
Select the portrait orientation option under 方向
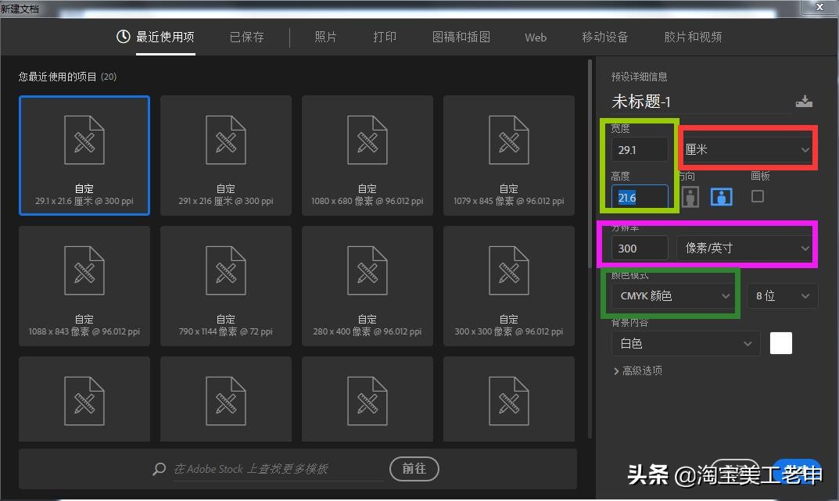click(x=690, y=196)
